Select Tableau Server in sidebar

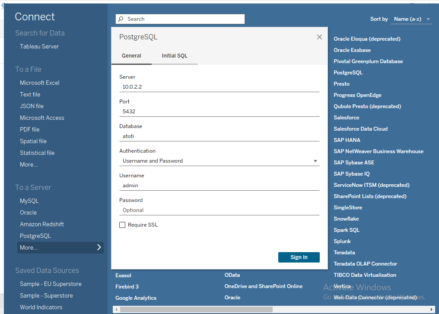coord(39,47)
